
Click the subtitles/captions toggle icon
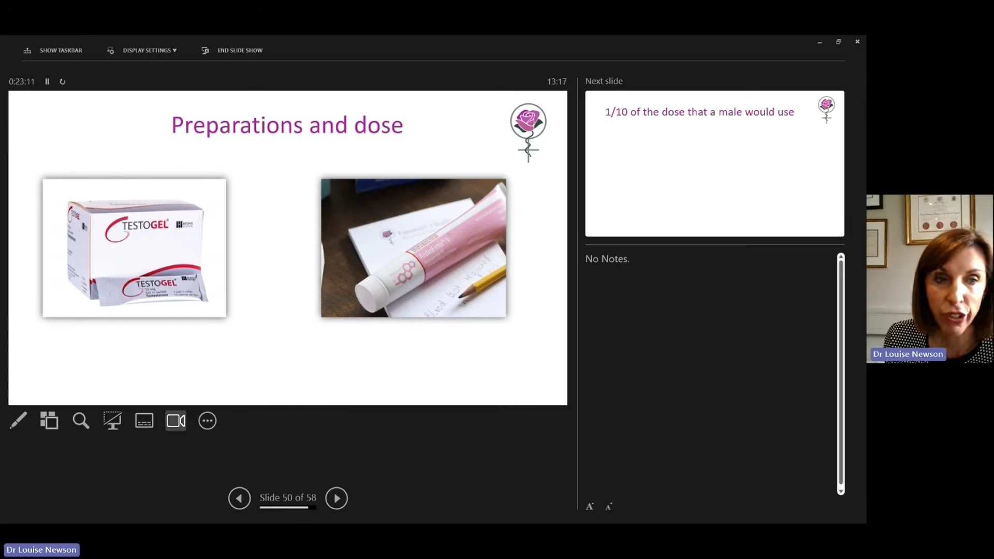coord(144,420)
